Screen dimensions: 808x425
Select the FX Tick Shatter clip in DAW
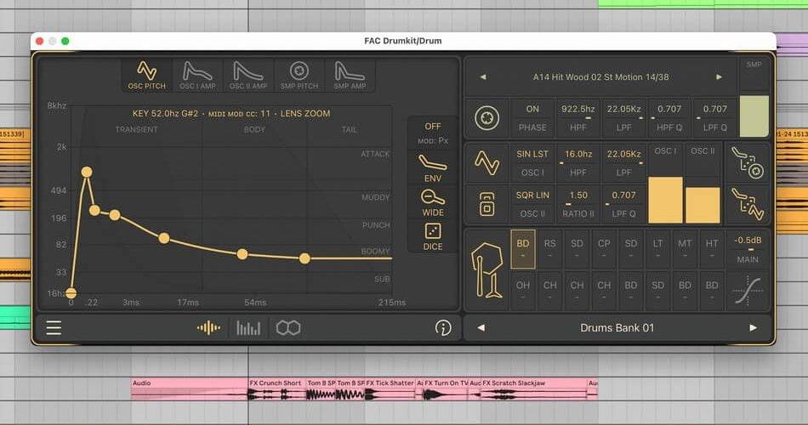(x=390, y=389)
